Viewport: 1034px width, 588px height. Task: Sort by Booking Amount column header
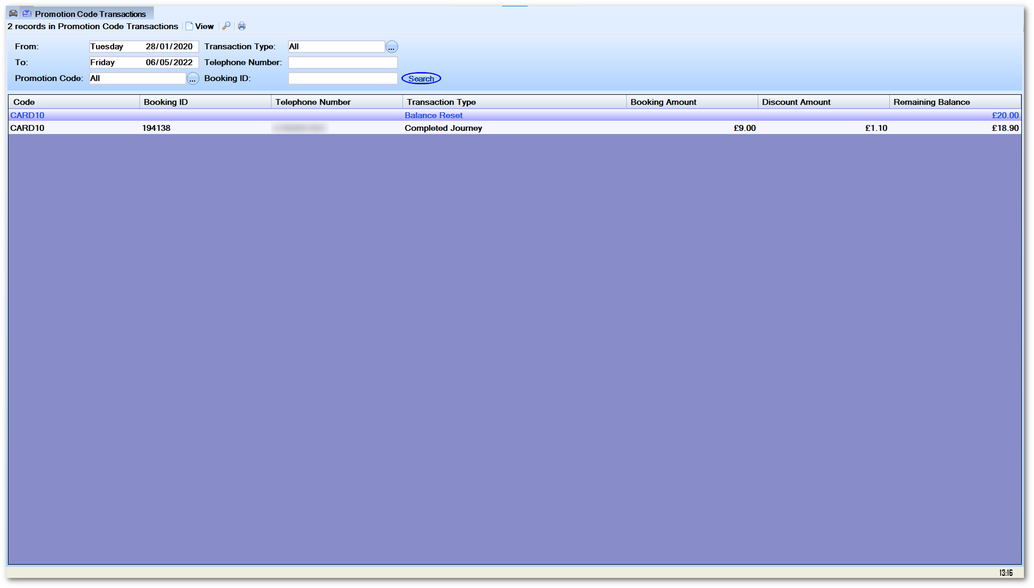click(692, 102)
